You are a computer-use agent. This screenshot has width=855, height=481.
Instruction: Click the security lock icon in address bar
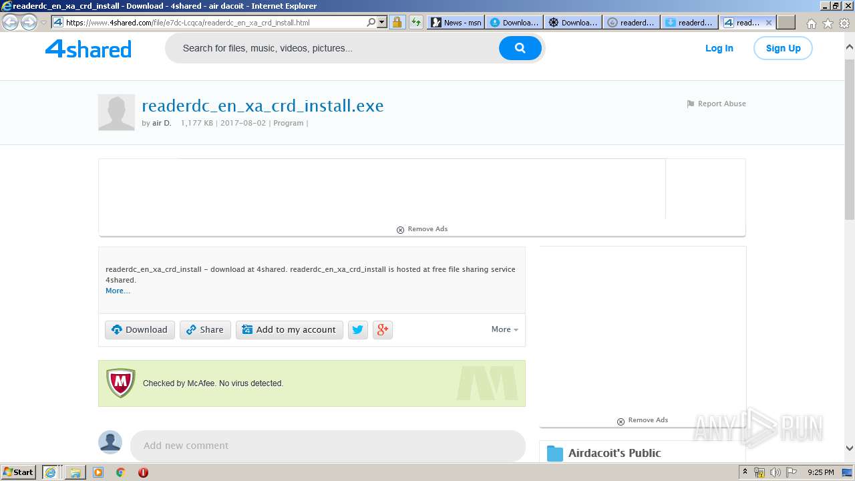point(397,22)
